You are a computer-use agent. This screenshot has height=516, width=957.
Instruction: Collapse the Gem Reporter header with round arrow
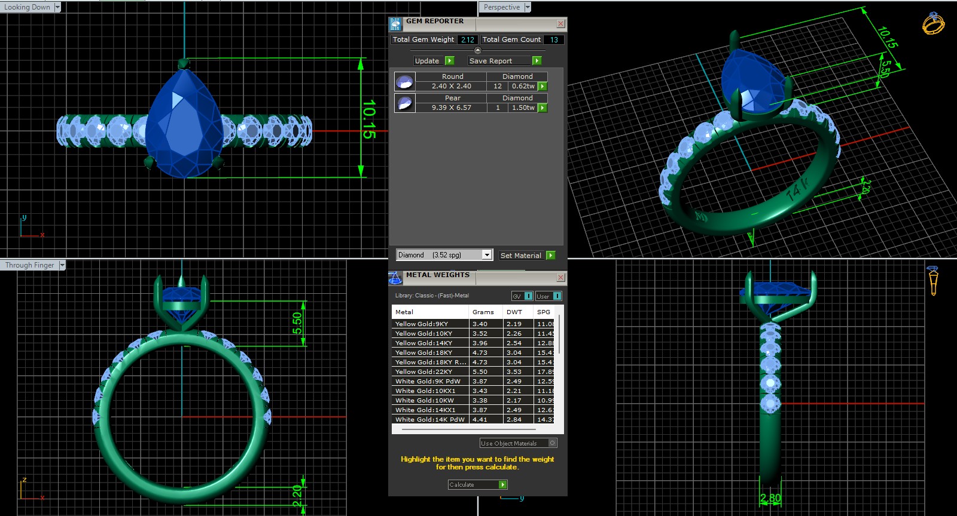[x=477, y=50]
